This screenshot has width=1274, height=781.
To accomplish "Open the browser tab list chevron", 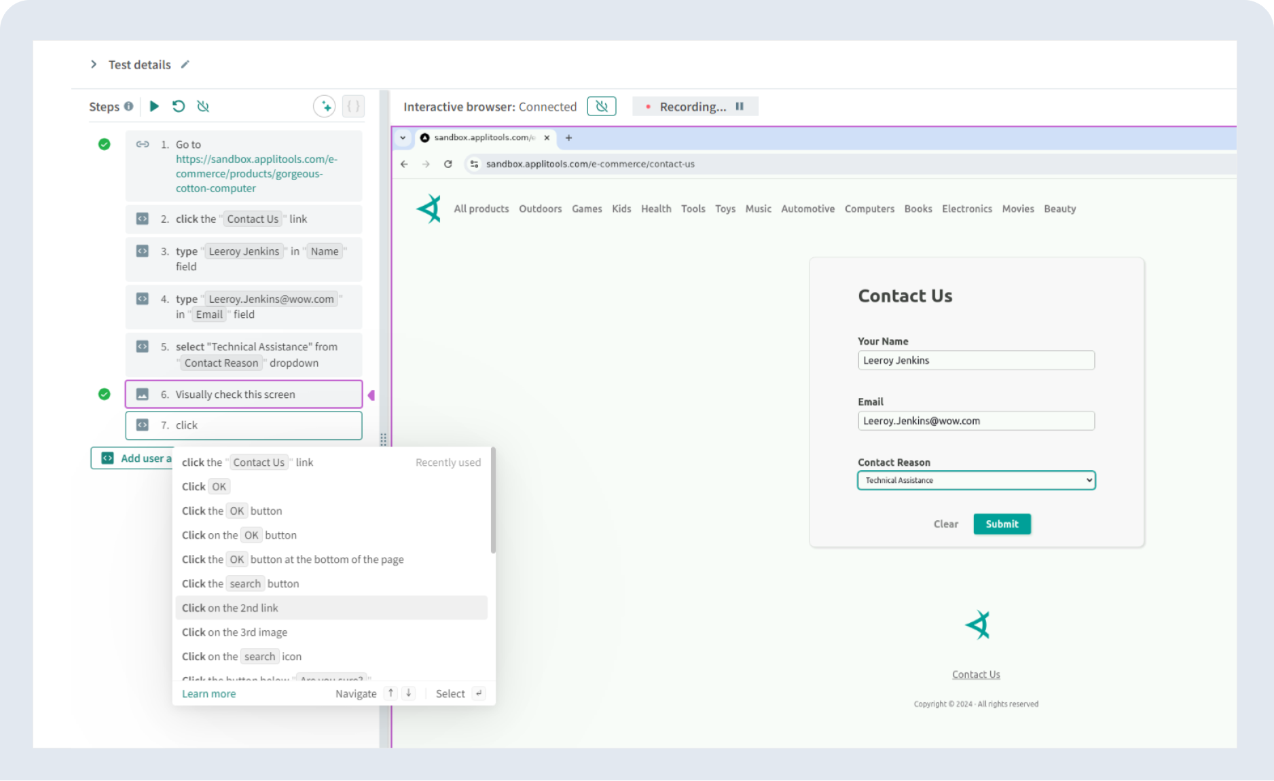I will point(403,138).
